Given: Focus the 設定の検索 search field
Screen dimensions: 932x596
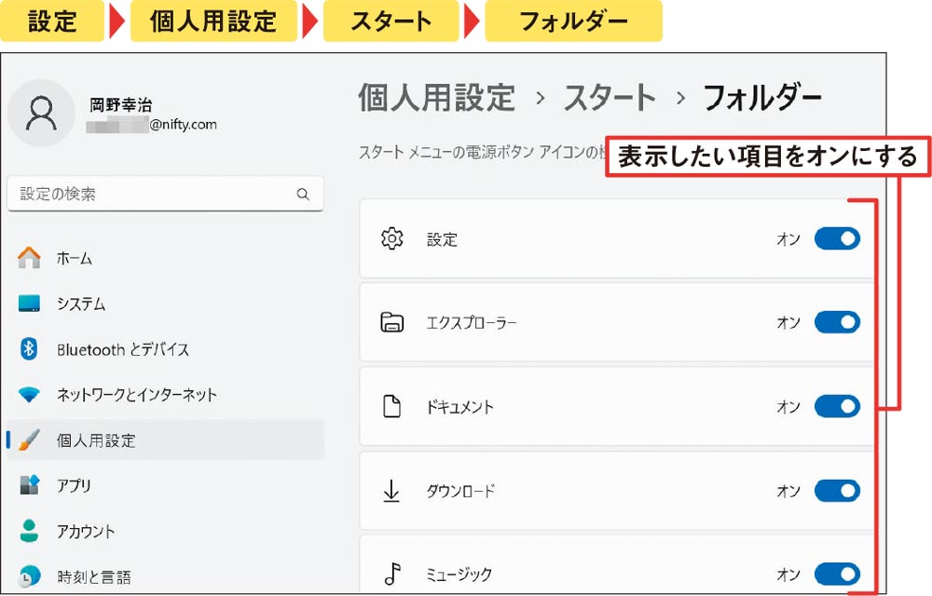Looking at the screenshot, I should [166, 194].
